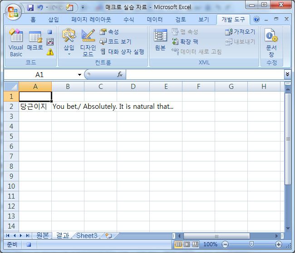Switch to Normal view button
The width and height of the screenshot is (295, 253).
178,244
